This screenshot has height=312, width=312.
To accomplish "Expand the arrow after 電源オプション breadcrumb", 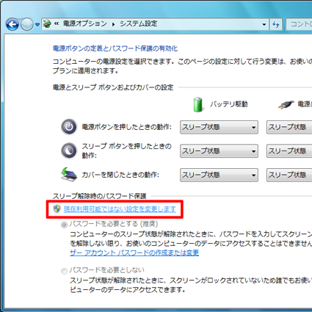I will [113, 24].
